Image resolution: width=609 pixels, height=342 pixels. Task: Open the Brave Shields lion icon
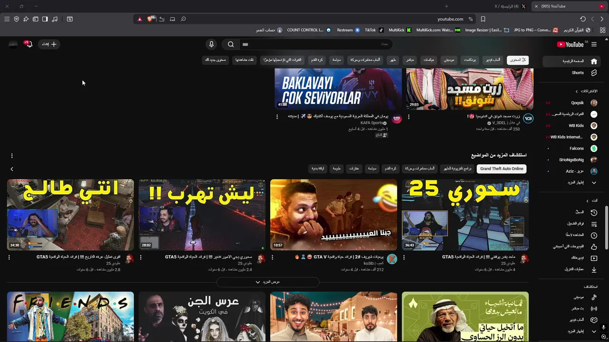pyautogui.click(x=151, y=19)
